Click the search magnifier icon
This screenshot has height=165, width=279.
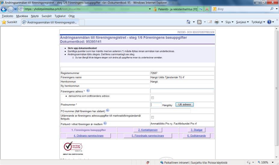[x=272, y=9]
